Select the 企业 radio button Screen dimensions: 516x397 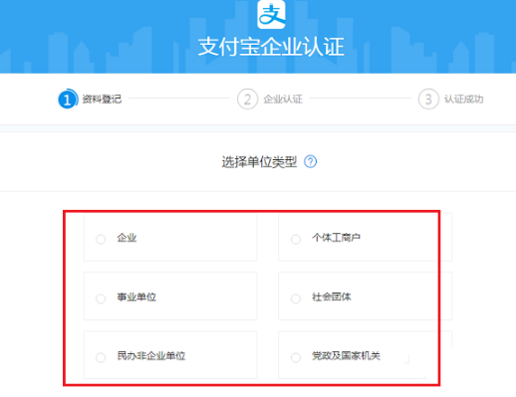click(x=101, y=239)
